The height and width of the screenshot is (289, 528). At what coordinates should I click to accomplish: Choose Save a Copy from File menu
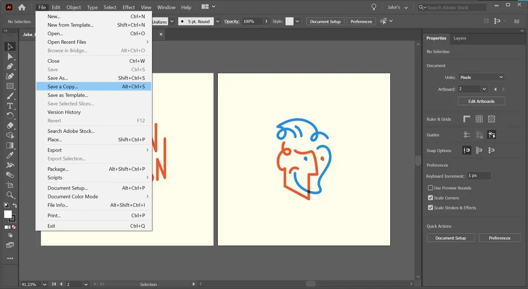pos(93,87)
